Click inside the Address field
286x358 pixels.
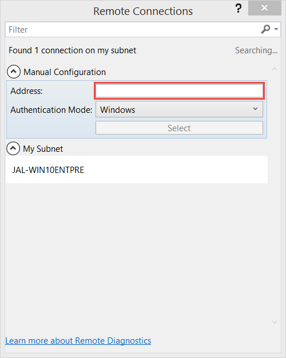point(179,91)
